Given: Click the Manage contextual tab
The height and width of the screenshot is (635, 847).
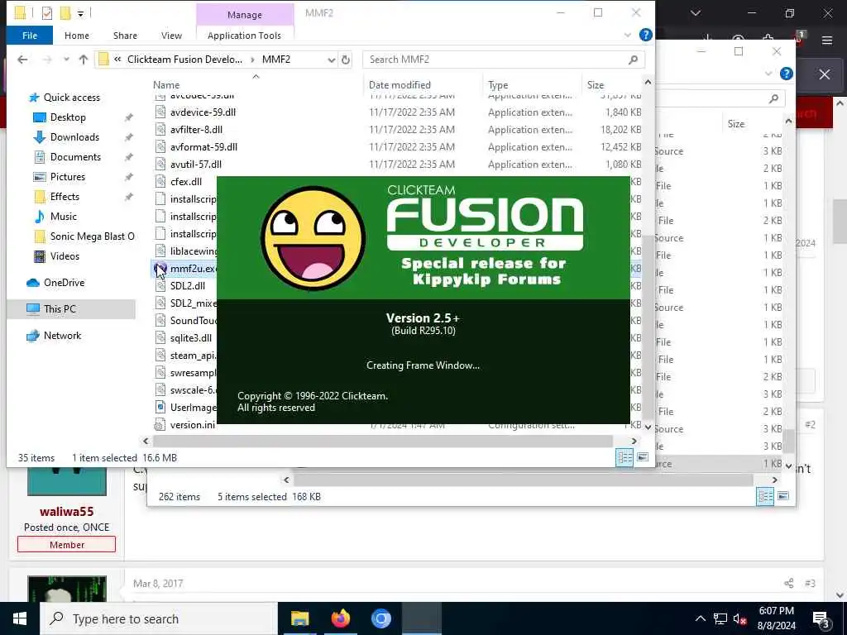Looking at the screenshot, I should pos(245,15).
